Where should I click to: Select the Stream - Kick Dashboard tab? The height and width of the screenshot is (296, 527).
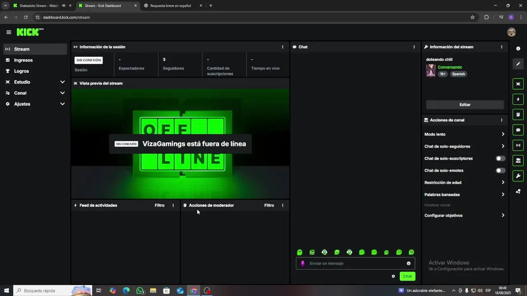107,6
